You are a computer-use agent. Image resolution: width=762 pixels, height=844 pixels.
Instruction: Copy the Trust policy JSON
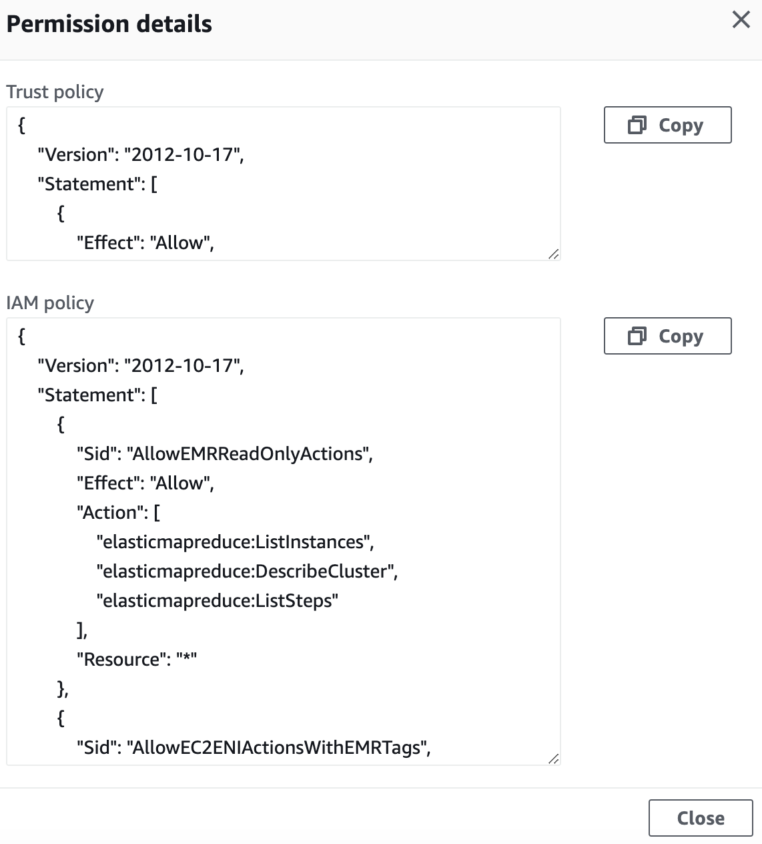click(x=667, y=125)
